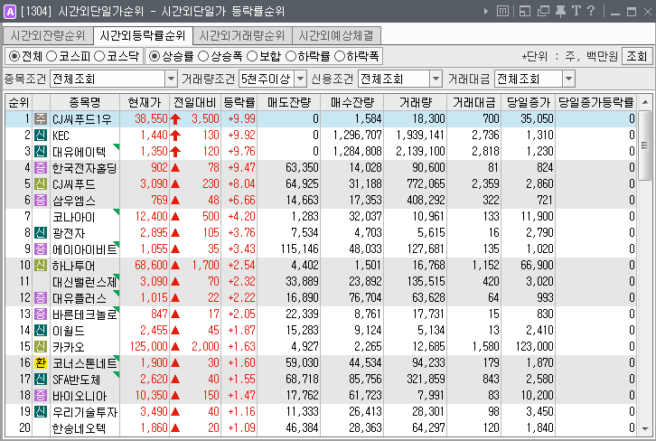Switch to 시간외등락률순위 tab
656x441 pixels.
coord(143,35)
